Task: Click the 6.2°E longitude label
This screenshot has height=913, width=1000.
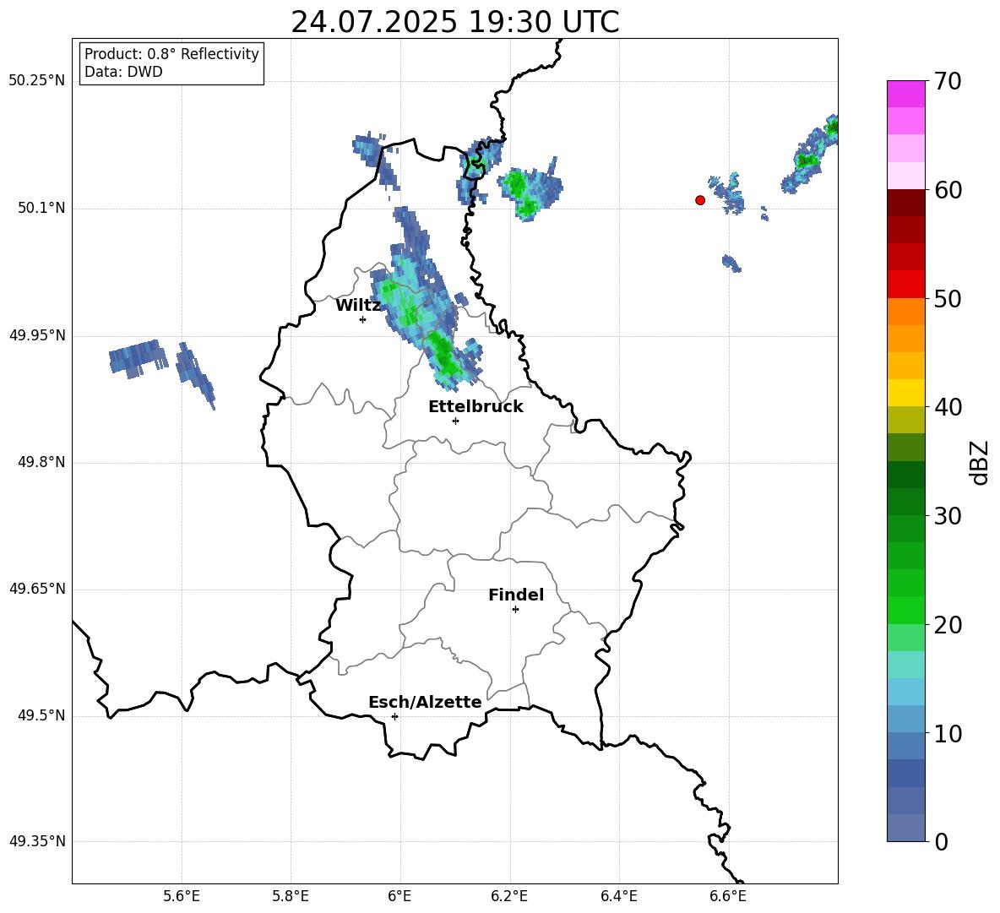Action: (509, 896)
